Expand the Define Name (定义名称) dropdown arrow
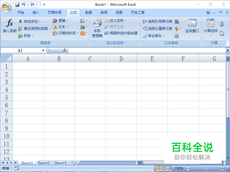Image resolution: width=230 pixels, height=172 pixels. pyautogui.click(x=126, y=21)
